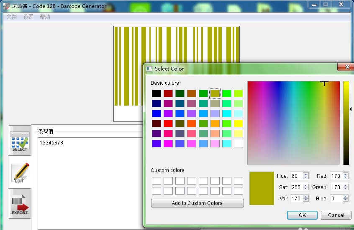Click the Cancel button
The width and height of the screenshot is (354, 230).
coord(336,215)
